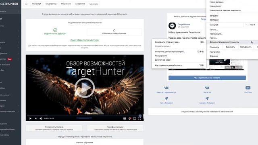Open the "Канал в Telegram" paper plane icon

tap(207, 98)
